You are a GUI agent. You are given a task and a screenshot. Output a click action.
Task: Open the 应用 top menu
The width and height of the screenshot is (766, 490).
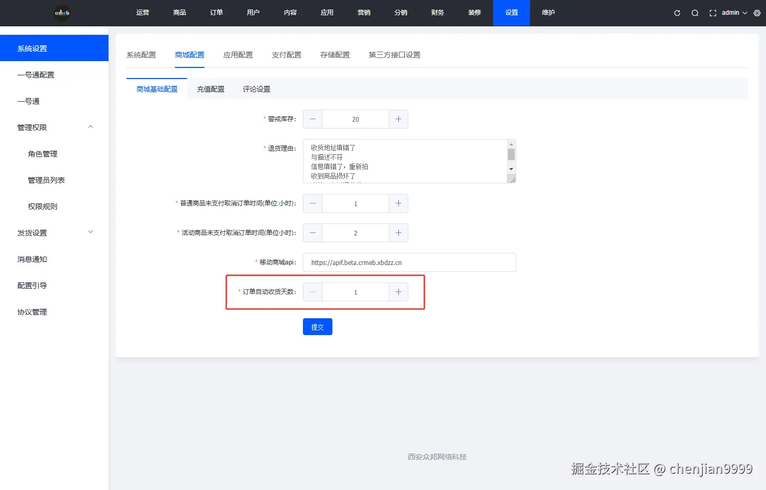(x=327, y=13)
